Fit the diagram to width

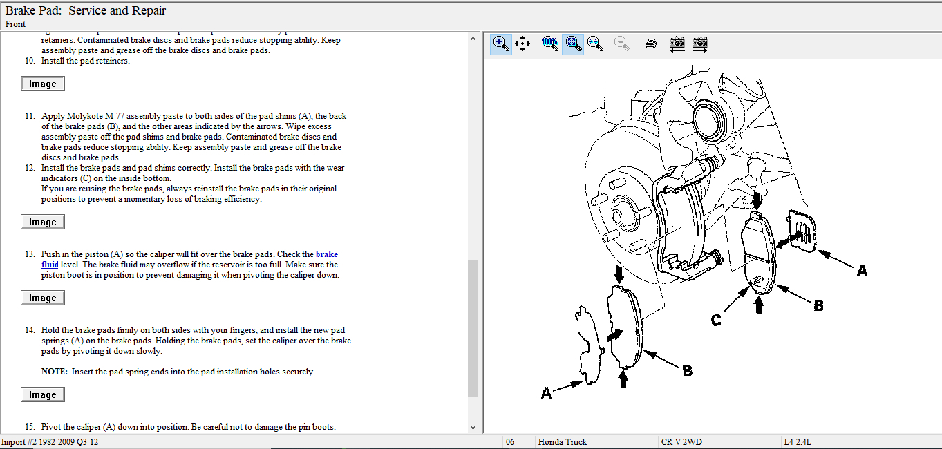pos(595,44)
